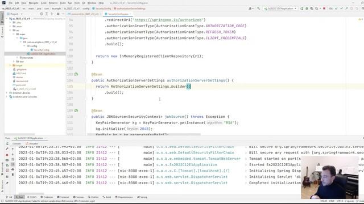This screenshot has height=204, width=364.
Task: Open the File menu
Action: coord(10,3)
